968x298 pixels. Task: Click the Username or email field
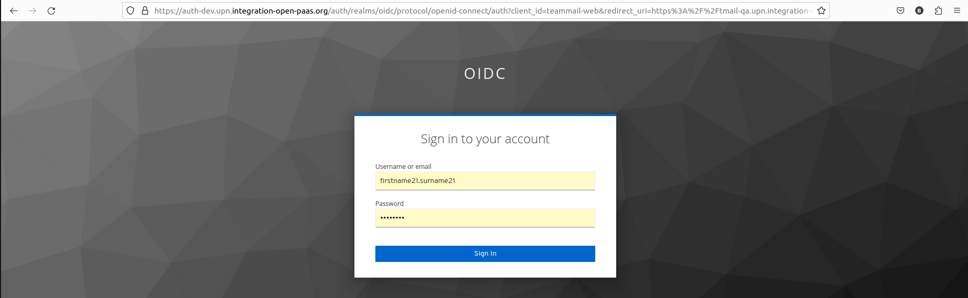click(x=485, y=181)
